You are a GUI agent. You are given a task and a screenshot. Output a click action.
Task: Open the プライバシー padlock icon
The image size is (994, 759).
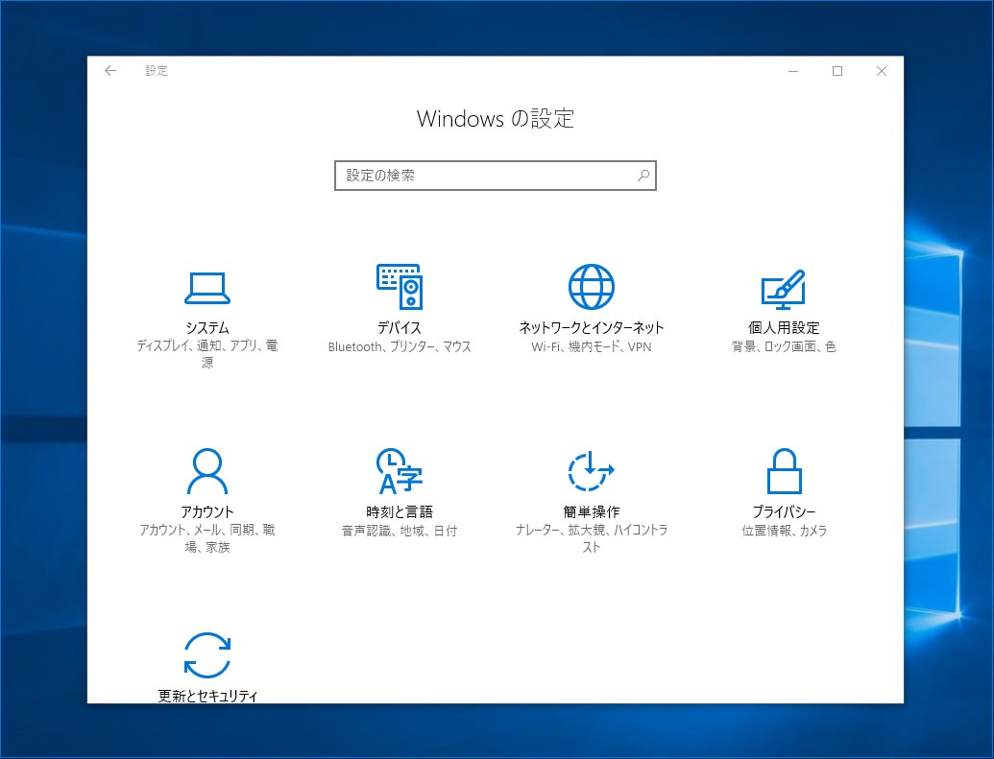click(785, 471)
